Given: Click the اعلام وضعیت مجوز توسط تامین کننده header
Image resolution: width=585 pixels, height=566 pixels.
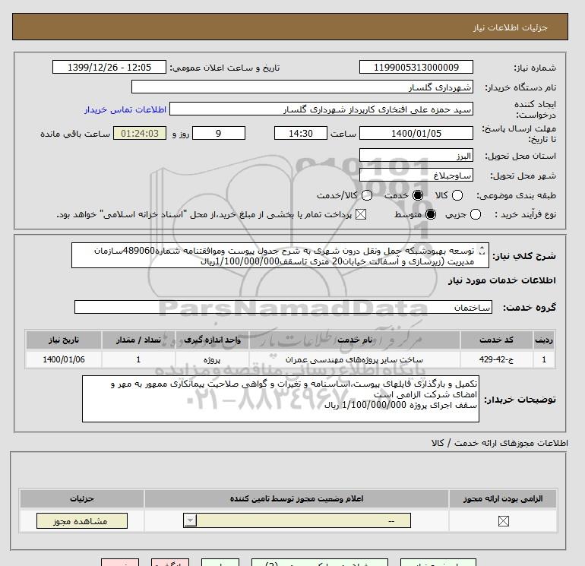Looking at the screenshot, I should pos(296,498).
